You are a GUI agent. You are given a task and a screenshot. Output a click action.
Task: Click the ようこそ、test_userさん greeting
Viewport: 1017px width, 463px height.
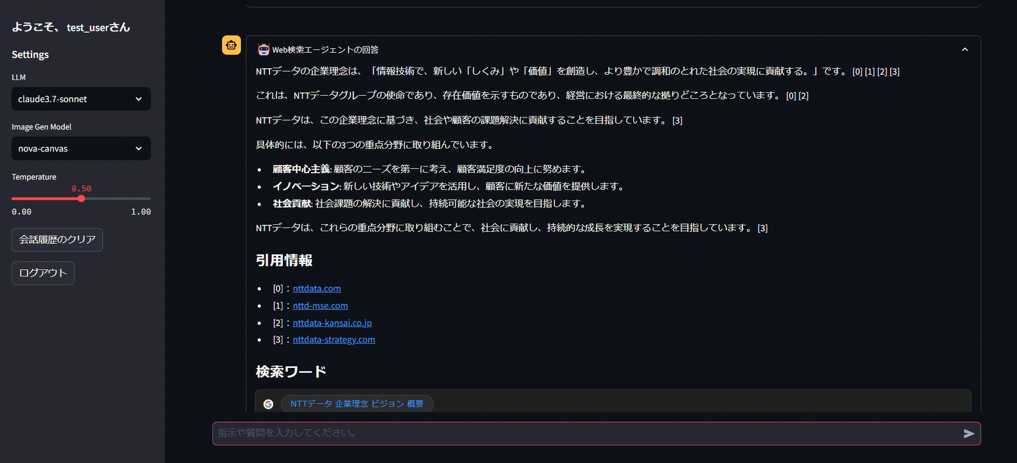pos(71,27)
